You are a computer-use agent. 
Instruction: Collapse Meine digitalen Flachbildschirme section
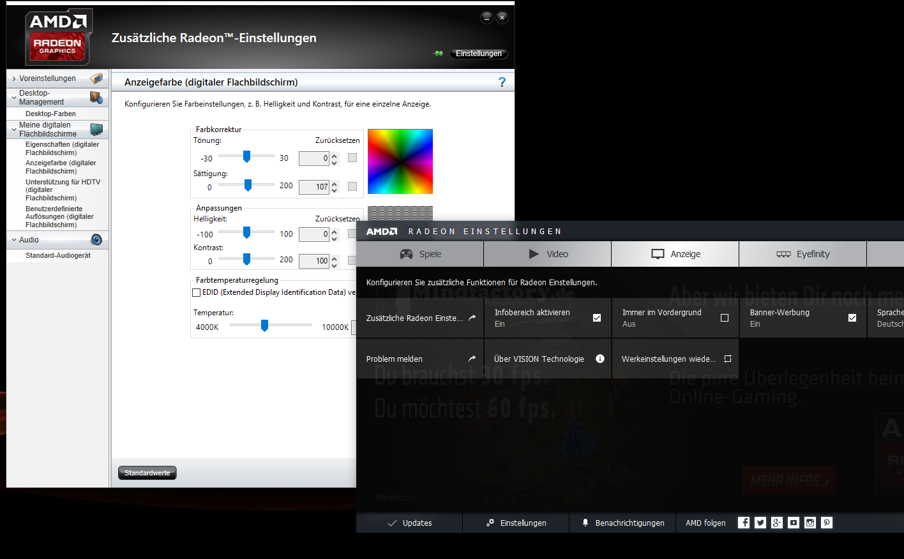pyautogui.click(x=14, y=130)
